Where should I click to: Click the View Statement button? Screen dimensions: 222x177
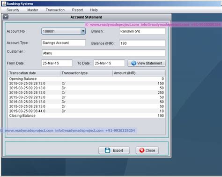click(147, 63)
